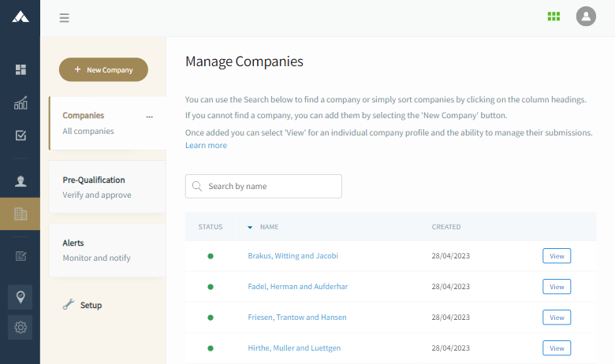Screen dimensions: 615x364
Task: Click the Monitor and notify subtitle
Action: coord(96,258)
